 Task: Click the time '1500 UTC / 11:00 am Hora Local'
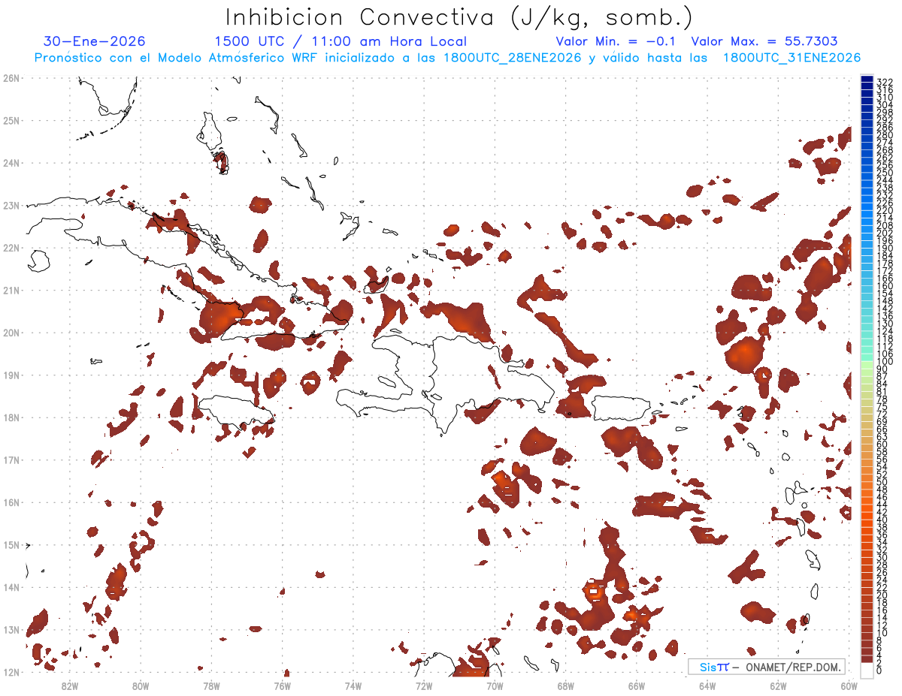(x=341, y=41)
